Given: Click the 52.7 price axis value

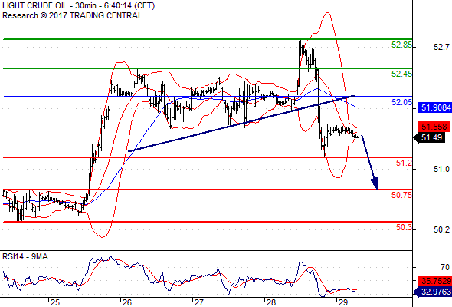Looking at the screenshot, I should click(x=441, y=47).
